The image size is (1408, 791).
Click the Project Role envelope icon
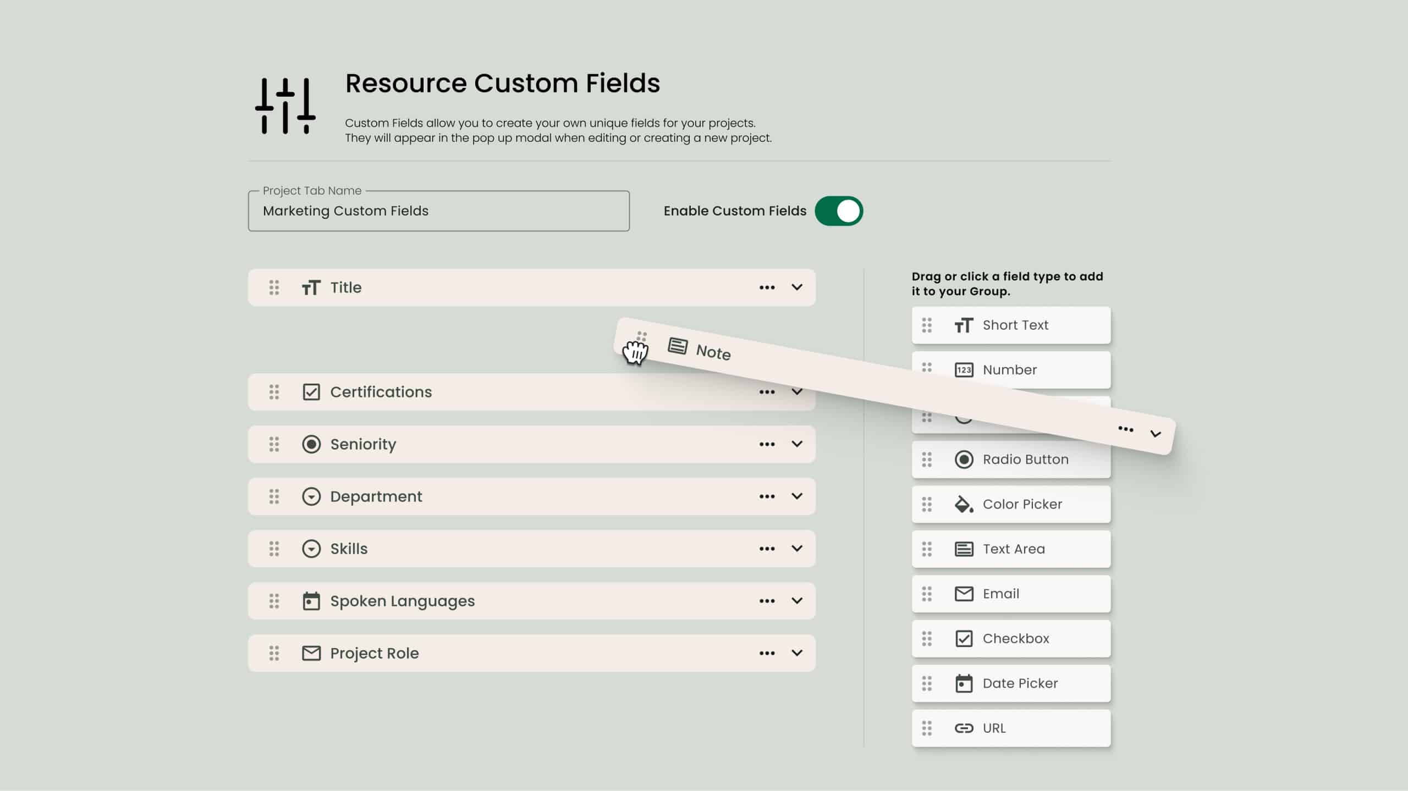310,652
